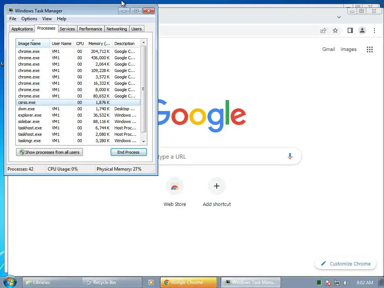This screenshot has height=288, width=384.
Task: Click the 8:02 AM taskbar clock
Action: (x=365, y=283)
